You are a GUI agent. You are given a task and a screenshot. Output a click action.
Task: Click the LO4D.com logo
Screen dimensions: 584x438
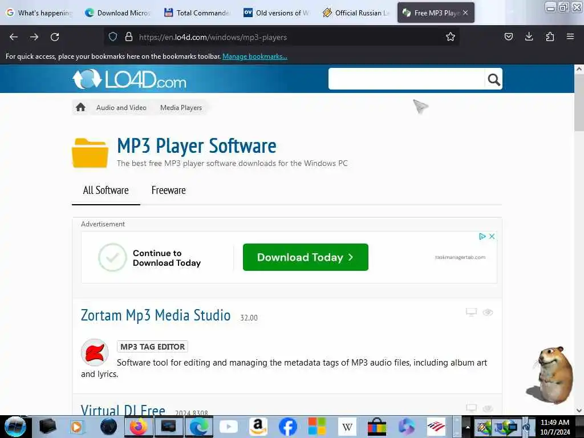pos(129,79)
